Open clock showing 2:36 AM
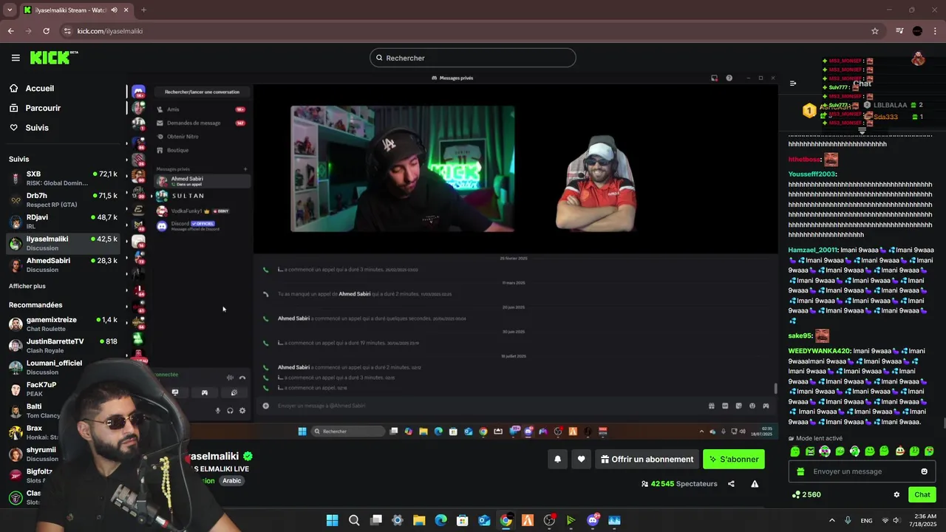The height and width of the screenshot is (532, 946). click(x=925, y=520)
